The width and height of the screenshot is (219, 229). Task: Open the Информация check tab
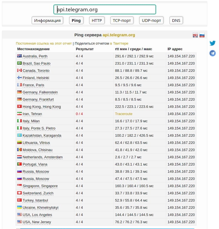47,21
